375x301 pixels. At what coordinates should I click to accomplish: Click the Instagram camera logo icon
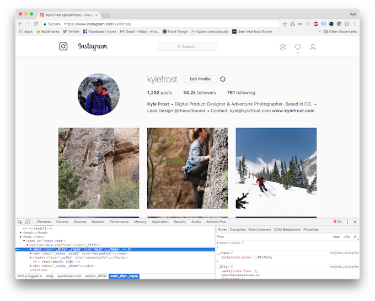point(63,47)
